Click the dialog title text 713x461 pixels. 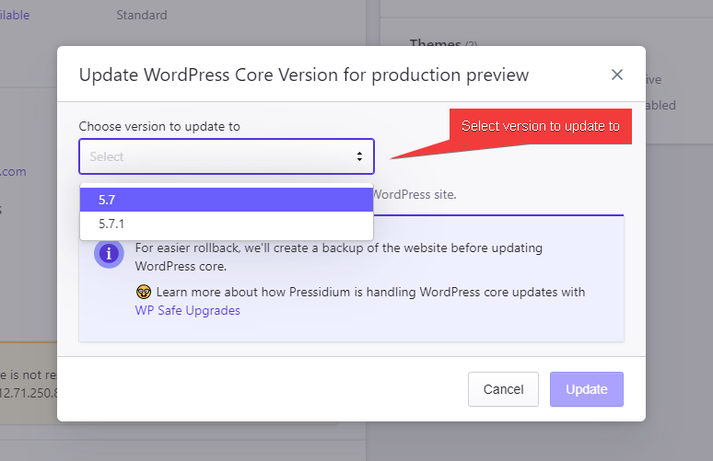pyautogui.click(x=304, y=75)
